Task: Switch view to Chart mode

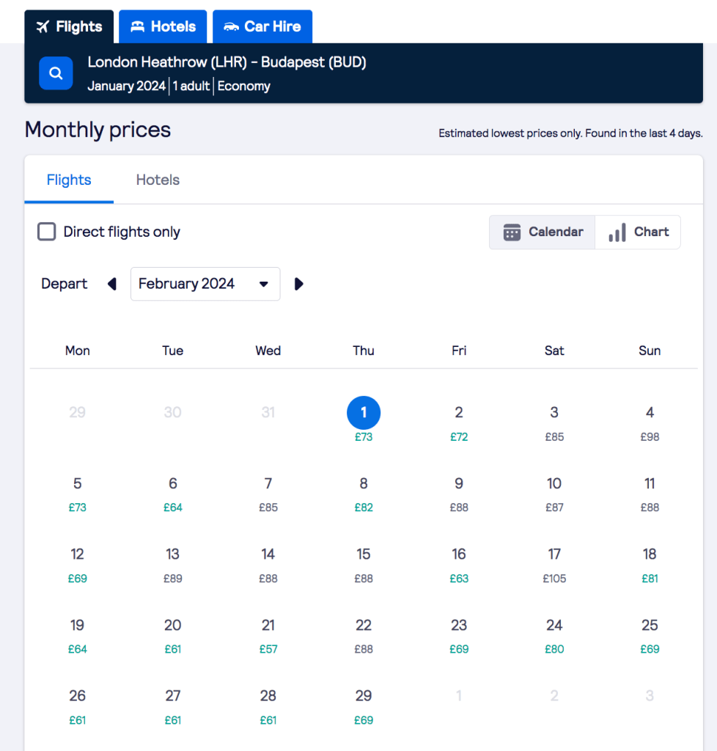Action: pyautogui.click(x=638, y=232)
